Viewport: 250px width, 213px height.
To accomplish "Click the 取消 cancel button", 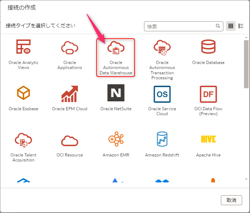I will click(x=232, y=200).
